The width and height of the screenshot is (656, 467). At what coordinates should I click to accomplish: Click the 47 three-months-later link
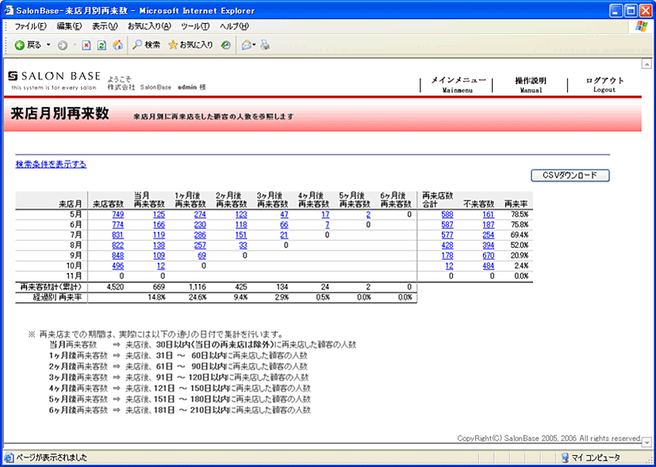click(x=284, y=215)
